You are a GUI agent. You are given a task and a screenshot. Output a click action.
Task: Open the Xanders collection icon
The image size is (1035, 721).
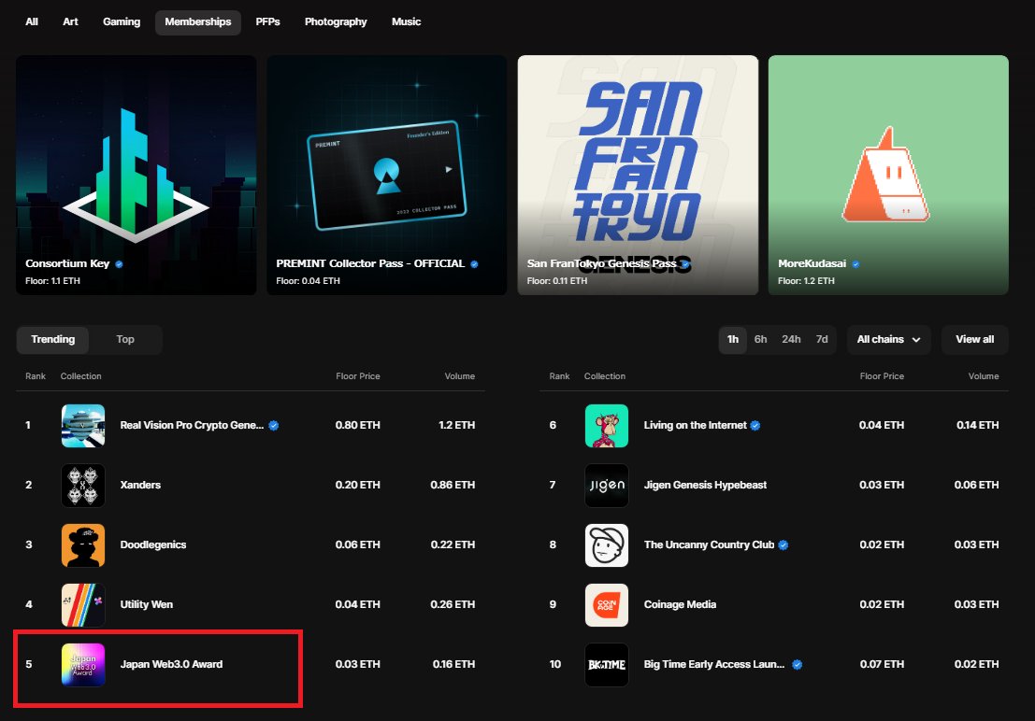(83, 486)
